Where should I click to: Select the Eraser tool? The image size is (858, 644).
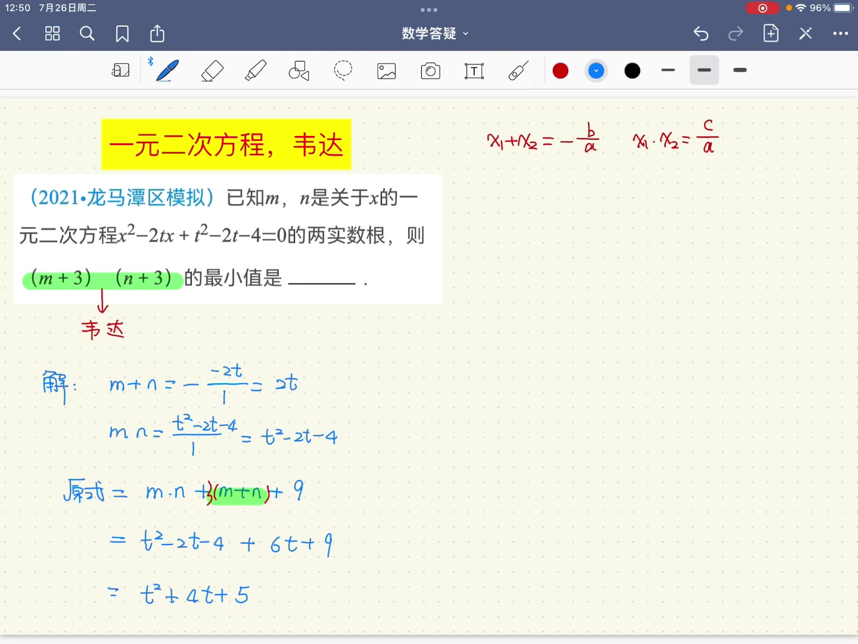[212, 70]
